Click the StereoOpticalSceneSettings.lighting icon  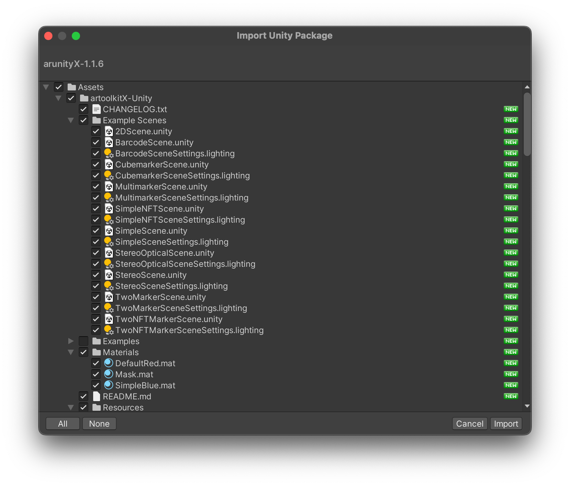tap(109, 264)
